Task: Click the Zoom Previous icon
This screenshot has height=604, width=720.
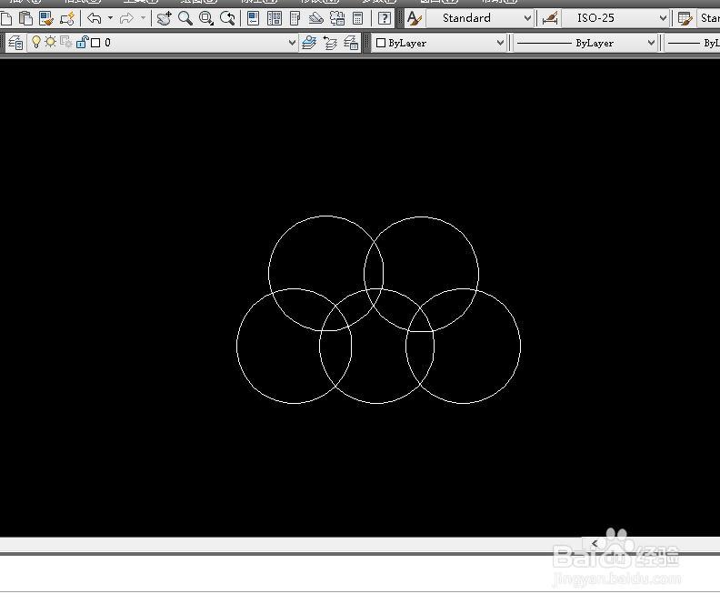Action: (x=227, y=18)
